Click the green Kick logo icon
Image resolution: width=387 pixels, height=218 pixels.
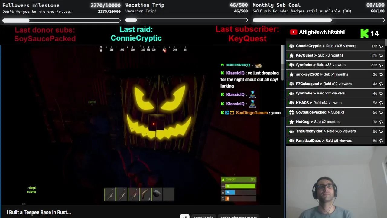point(364,33)
